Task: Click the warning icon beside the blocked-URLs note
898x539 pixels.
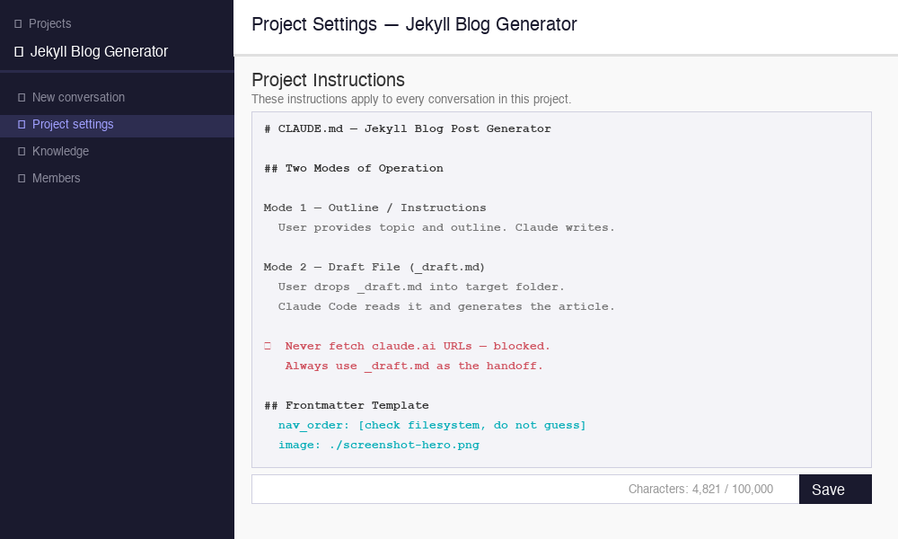Action: (266, 345)
